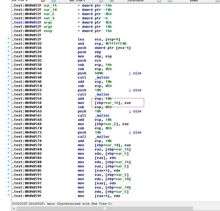Click gutter dot at address 0804853D

point(8,64)
